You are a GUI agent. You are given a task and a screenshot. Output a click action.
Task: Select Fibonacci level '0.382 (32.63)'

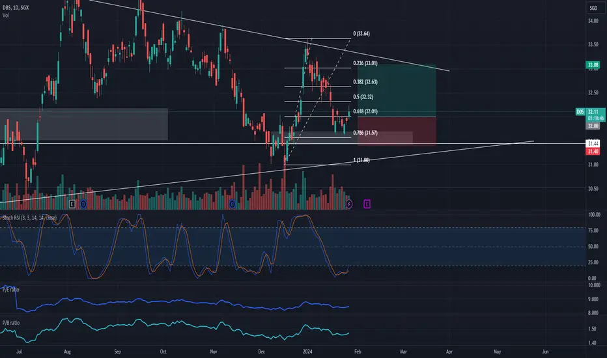pos(365,81)
